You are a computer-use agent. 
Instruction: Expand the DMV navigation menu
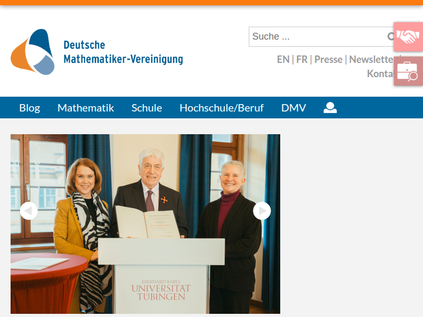[x=293, y=108]
